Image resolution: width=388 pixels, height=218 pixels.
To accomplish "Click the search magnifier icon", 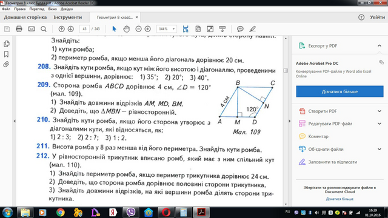I will (44, 29).
